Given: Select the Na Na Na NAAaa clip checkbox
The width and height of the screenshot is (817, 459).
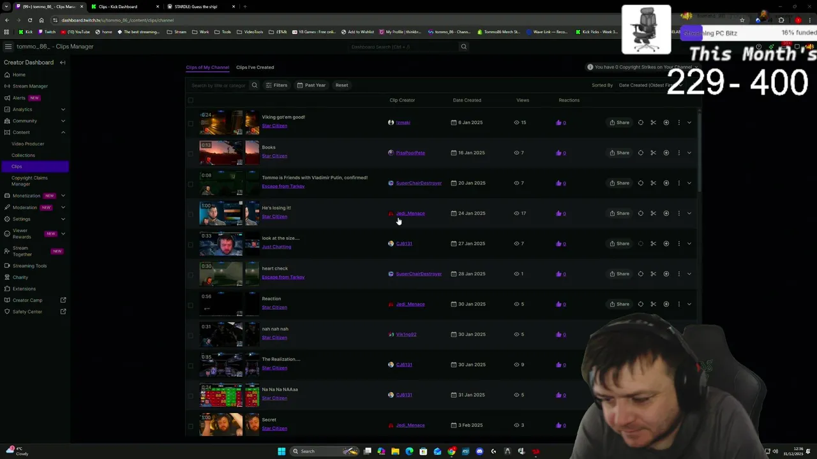Looking at the screenshot, I should pyautogui.click(x=190, y=396).
